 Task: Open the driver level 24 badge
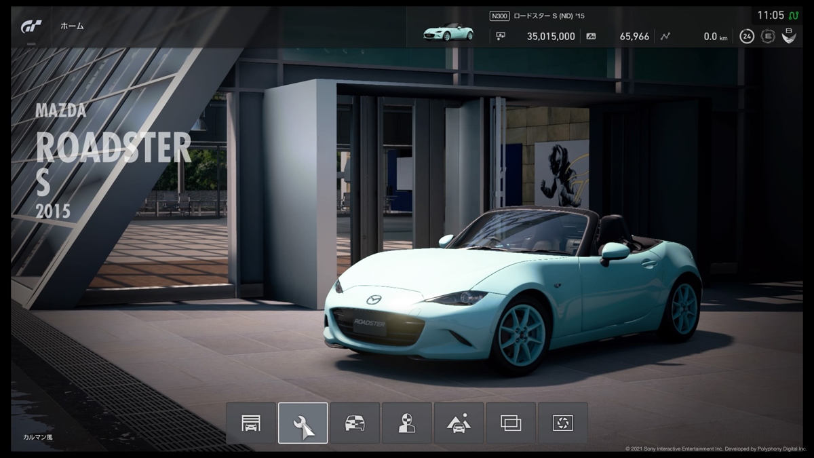tap(747, 37)
